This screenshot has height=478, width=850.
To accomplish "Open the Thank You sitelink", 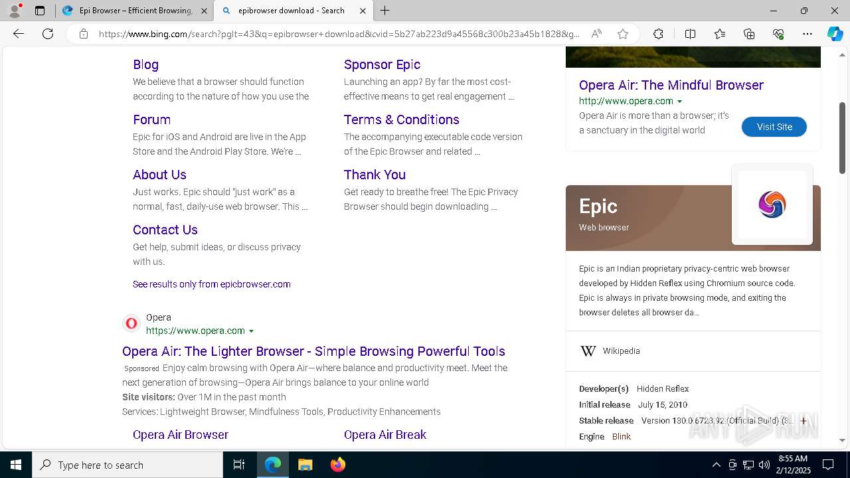I will pos(375,175).
